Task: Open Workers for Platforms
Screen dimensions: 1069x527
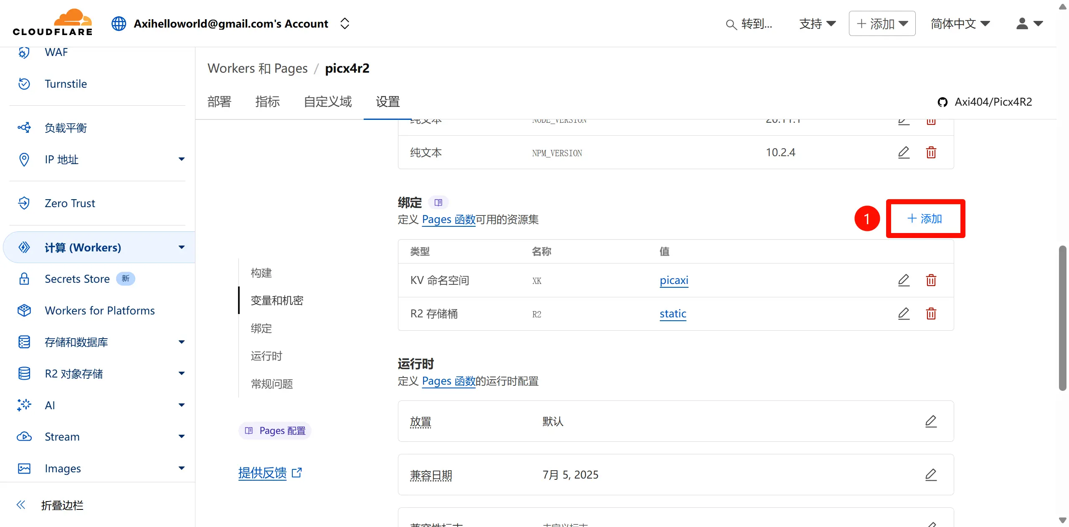Action: pyautogui.click(x=100, y=311)
